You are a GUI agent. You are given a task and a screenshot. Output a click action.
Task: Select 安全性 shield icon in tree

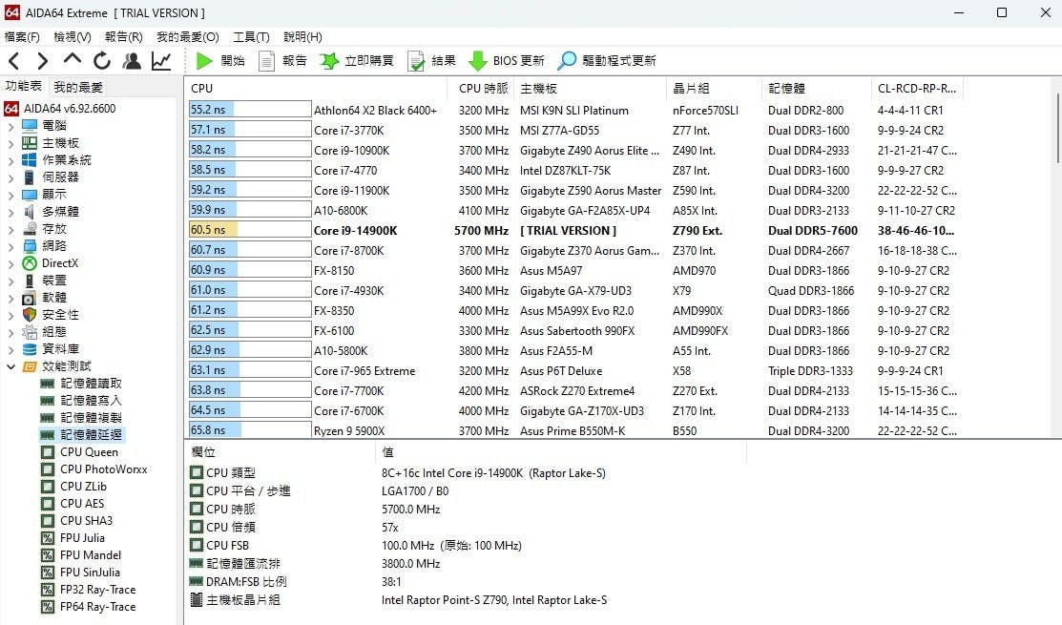pos(30,314)
